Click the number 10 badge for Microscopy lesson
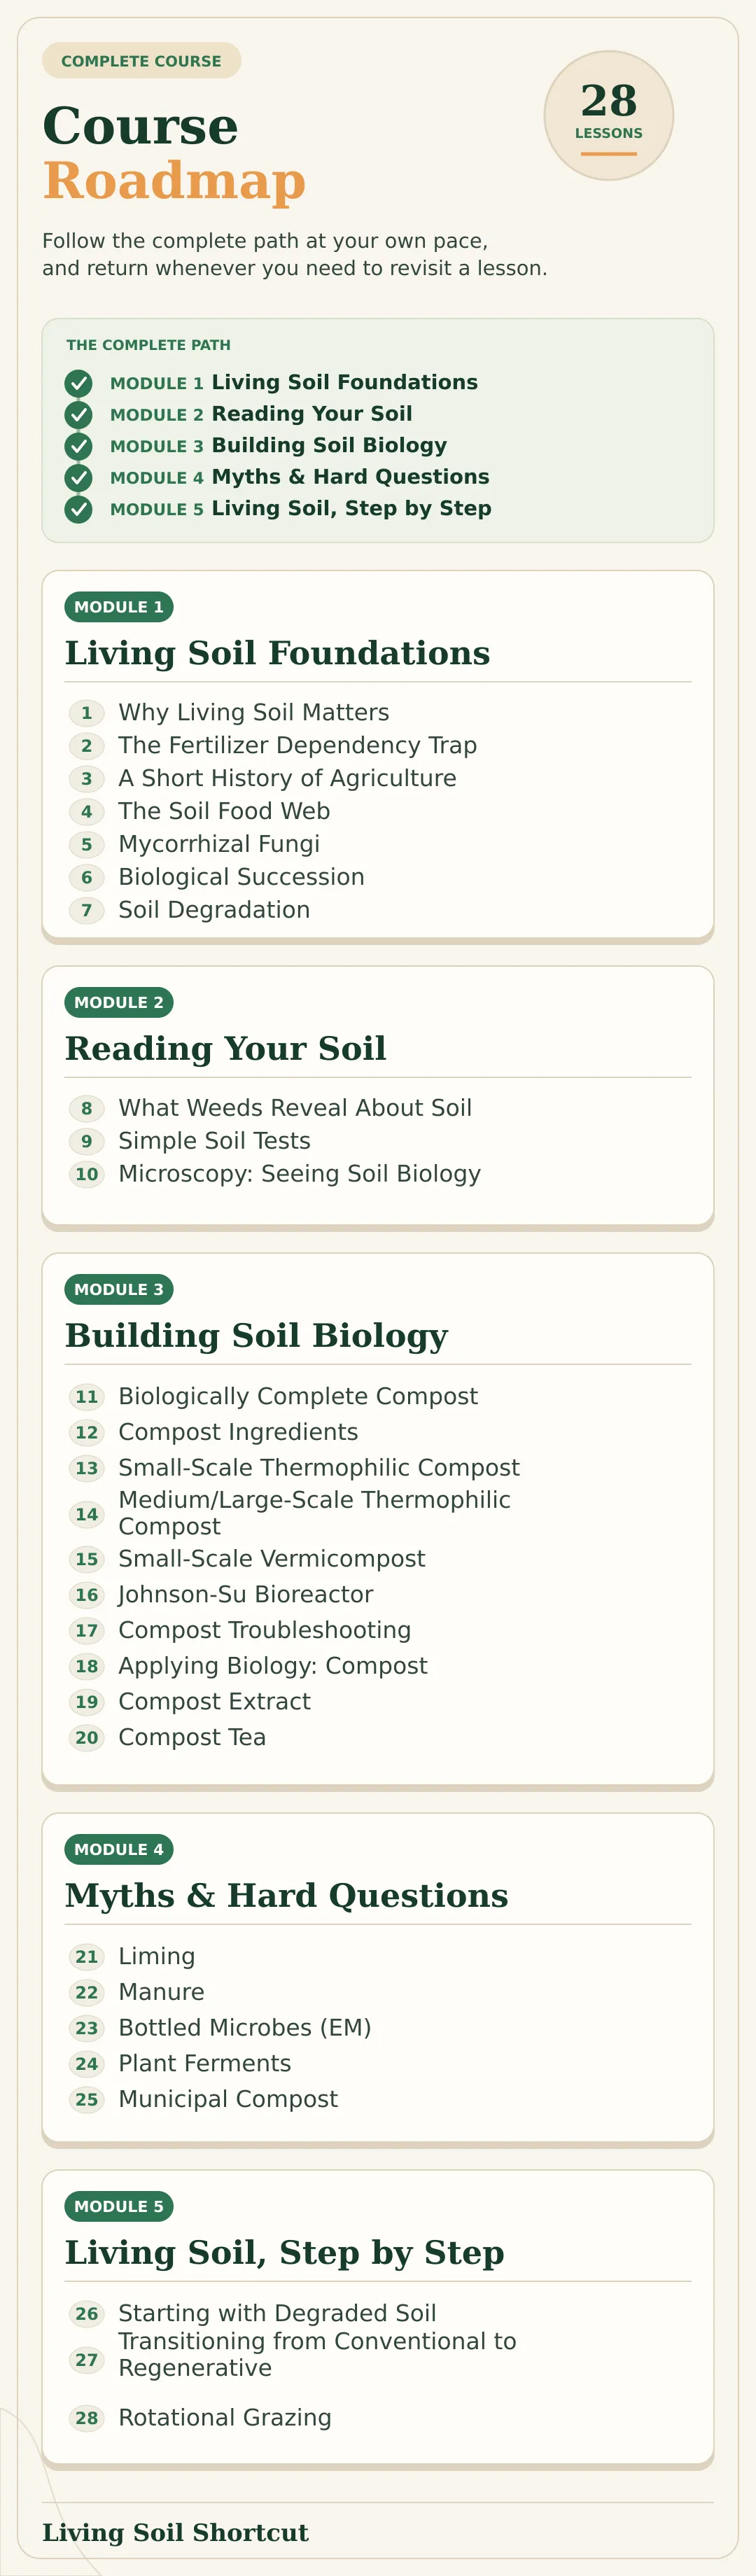This screenshot has width=756, height=2576. pyautogui.click(x=87, y=1174)
